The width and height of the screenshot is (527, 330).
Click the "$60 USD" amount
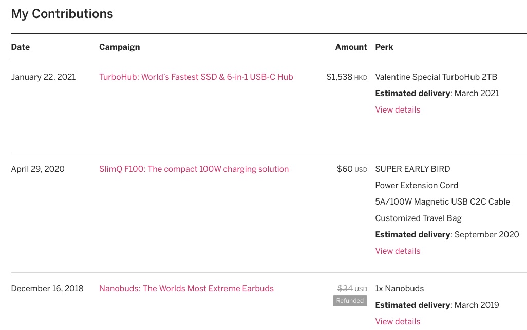pos(352,169)
